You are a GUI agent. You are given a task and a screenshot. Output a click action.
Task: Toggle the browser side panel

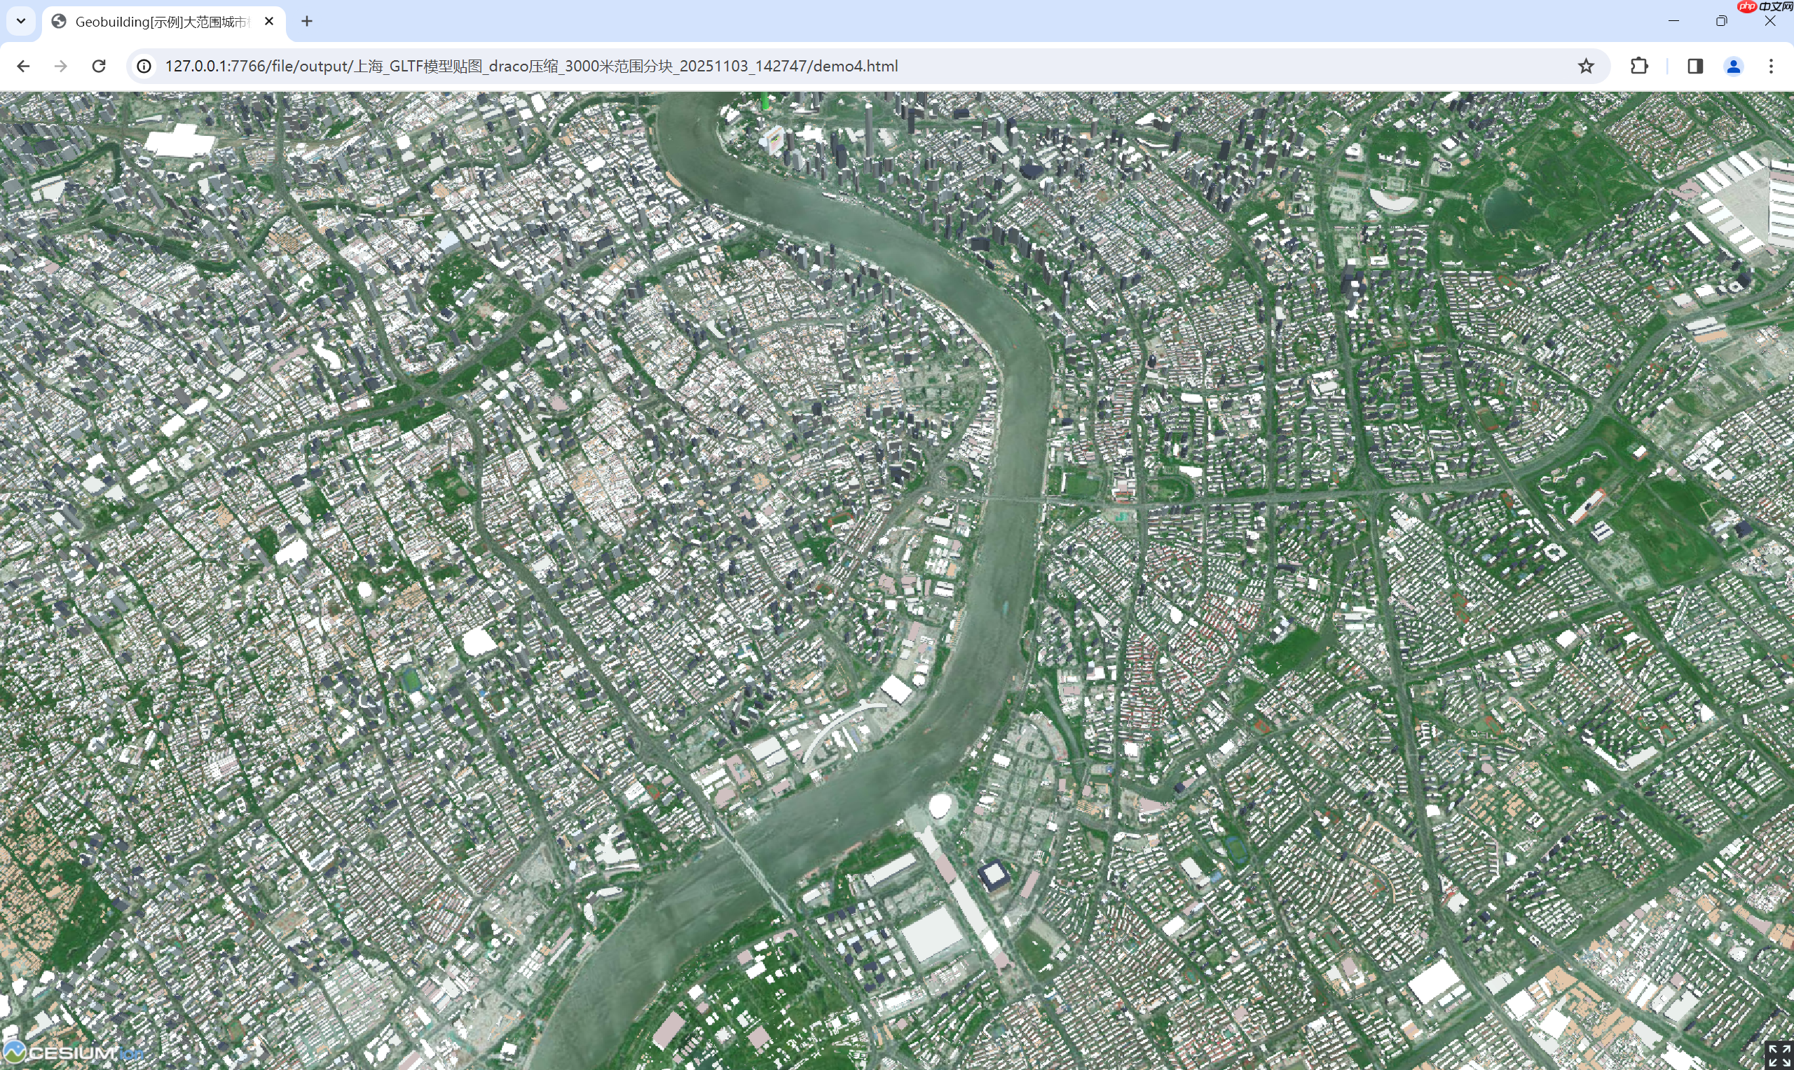[x=1695, y=67]
